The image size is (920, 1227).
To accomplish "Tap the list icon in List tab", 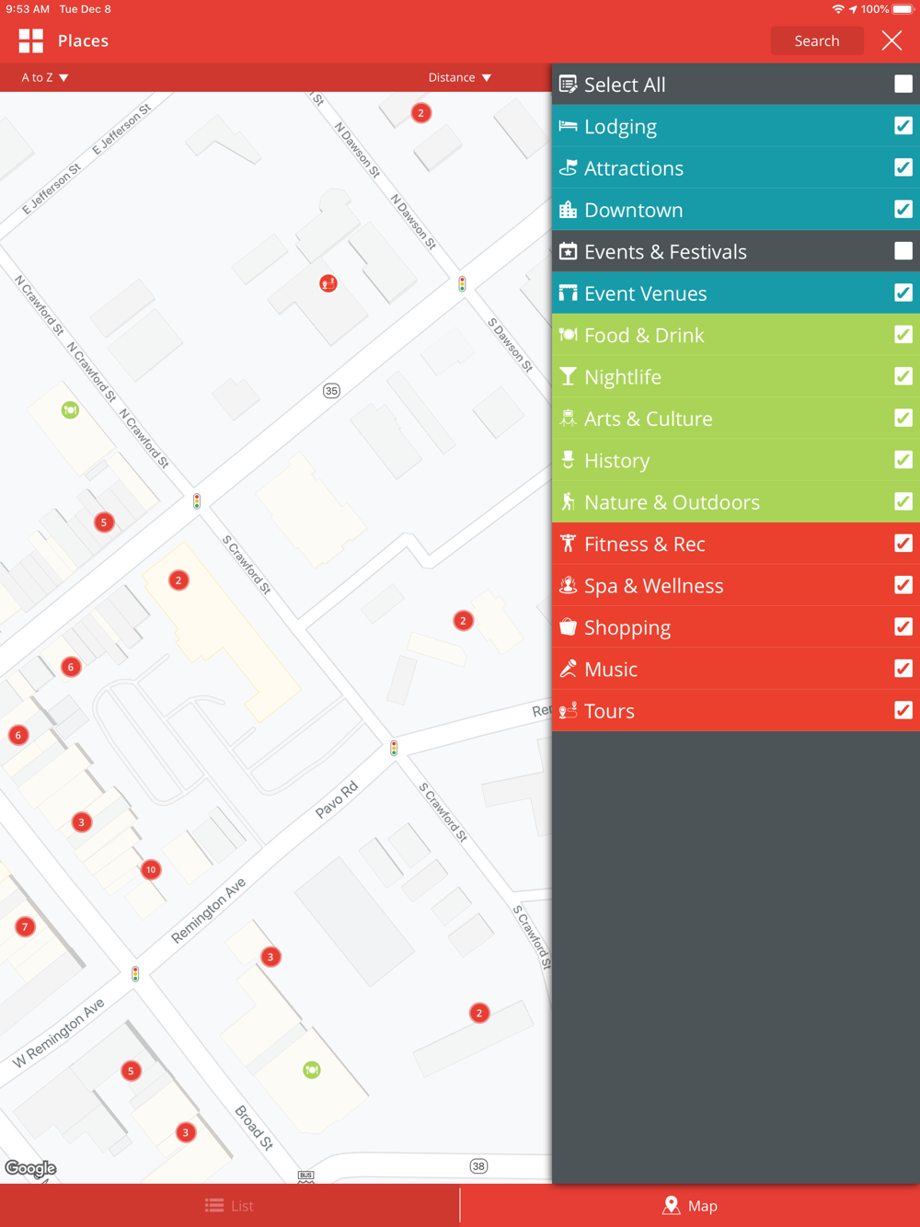I will [x=214, y=1206].
